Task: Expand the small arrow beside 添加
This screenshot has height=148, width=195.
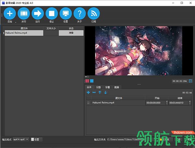Action: click(16, 22)
